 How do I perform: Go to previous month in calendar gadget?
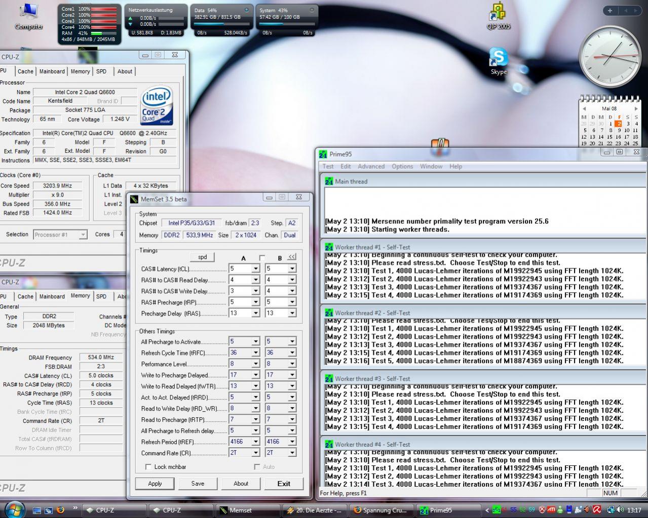(584, 109)
